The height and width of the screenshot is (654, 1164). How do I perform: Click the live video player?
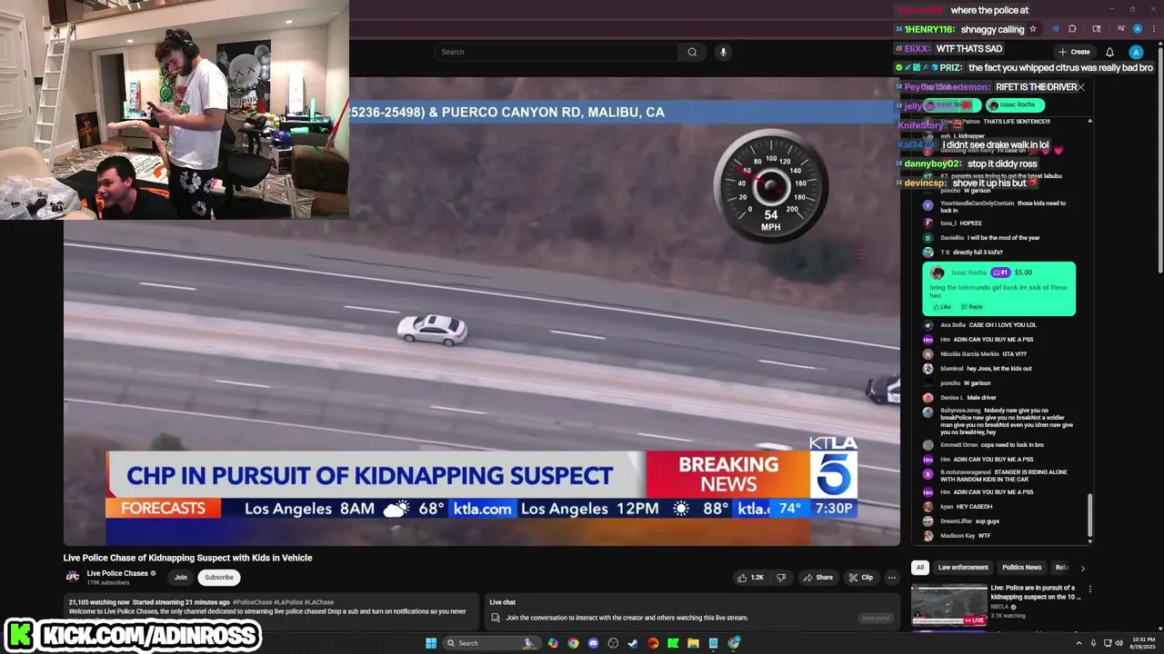481,312
